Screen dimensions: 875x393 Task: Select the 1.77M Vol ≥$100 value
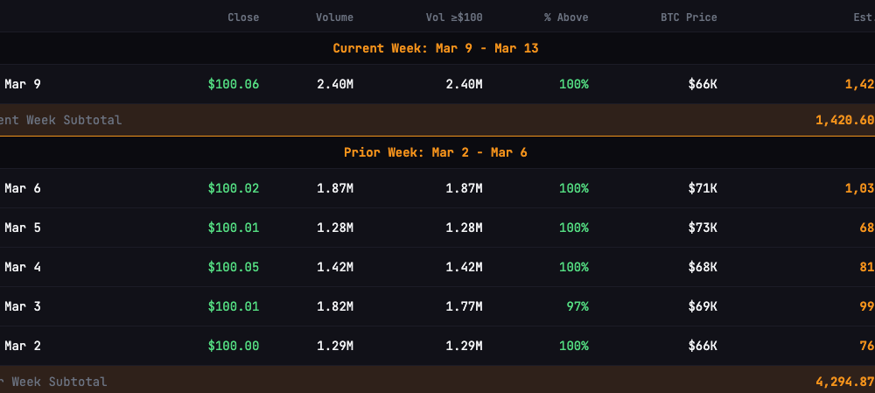[x=464, y=306]
